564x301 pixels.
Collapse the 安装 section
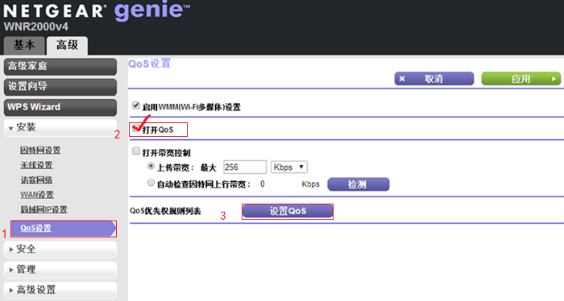coord(60,127)
